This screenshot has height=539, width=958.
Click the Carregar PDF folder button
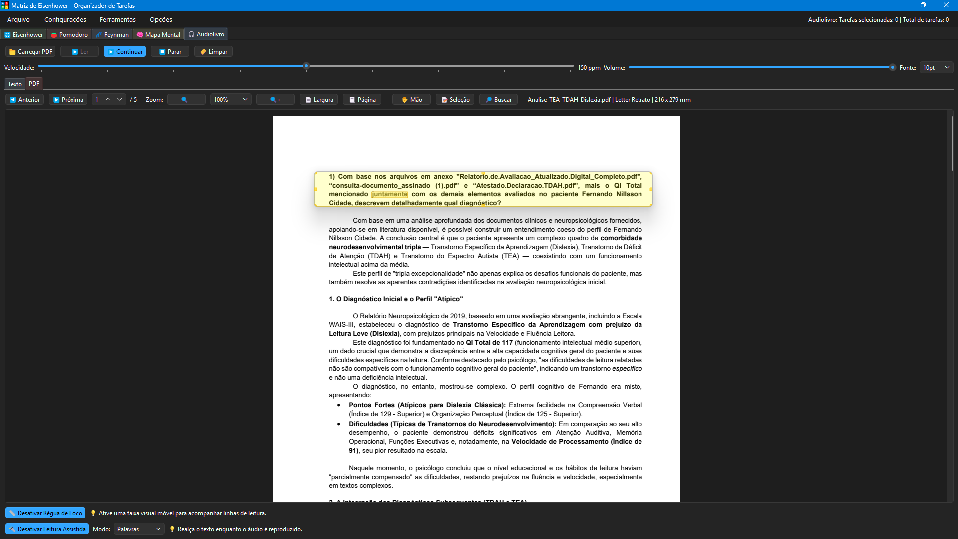[x=30, y=52]
